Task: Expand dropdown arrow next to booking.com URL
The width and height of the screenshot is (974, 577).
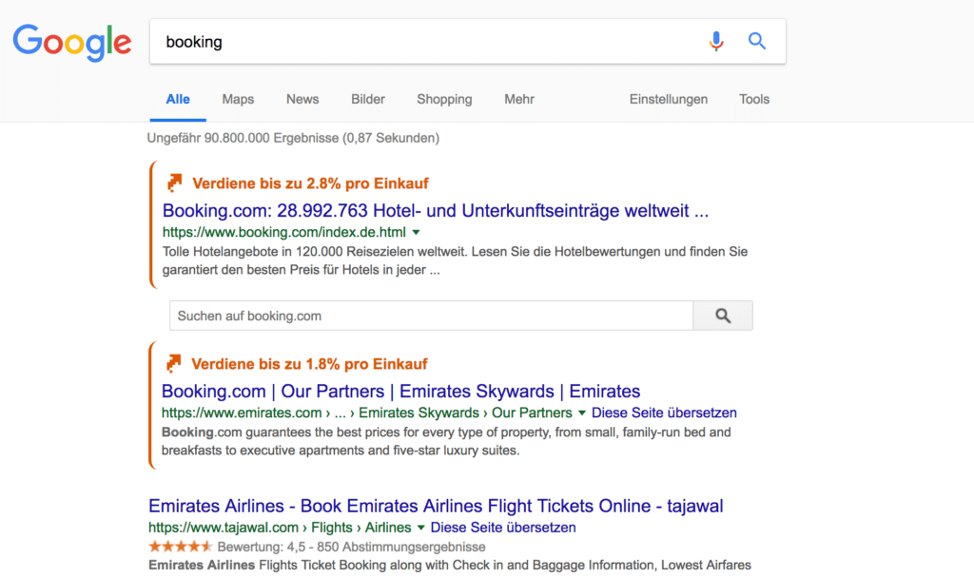Action: click(417, 232)
